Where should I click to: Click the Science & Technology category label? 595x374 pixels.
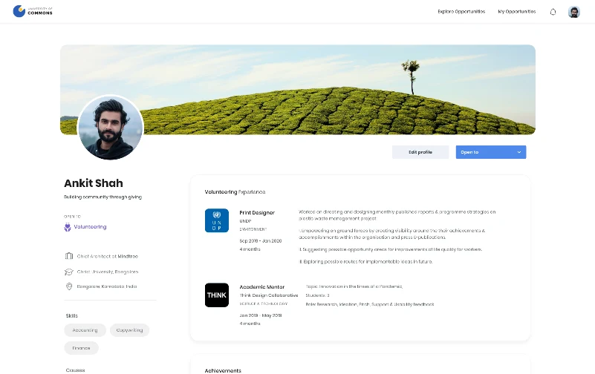(264, 304)
